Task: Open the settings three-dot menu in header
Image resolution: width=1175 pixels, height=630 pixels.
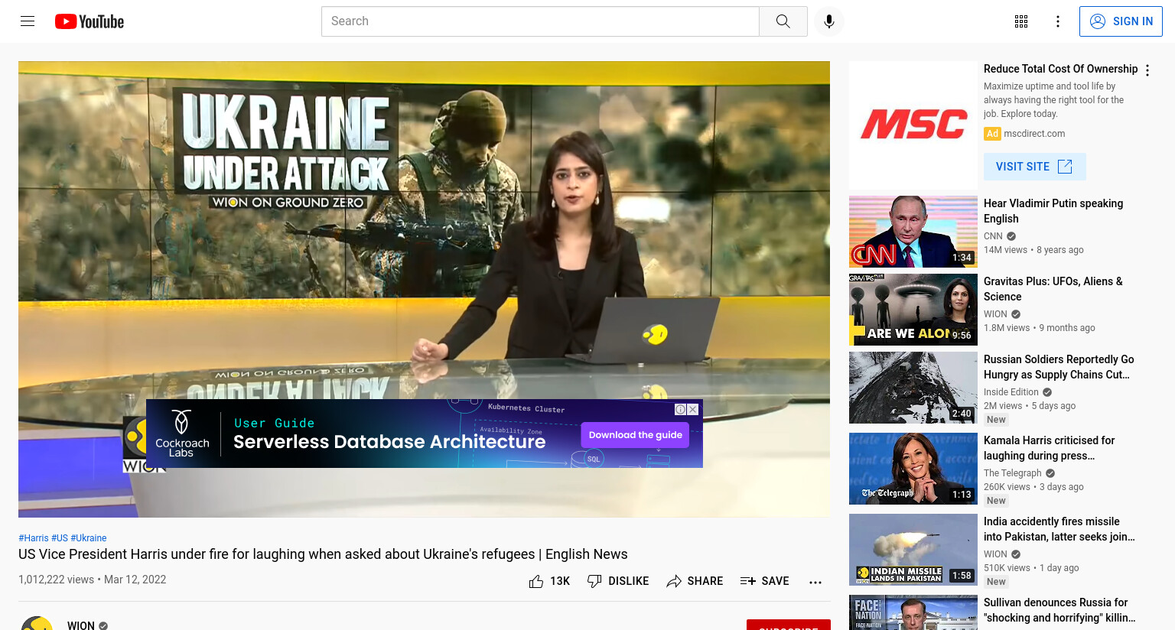Action: pyautogui.click(x=1058, y=21)
